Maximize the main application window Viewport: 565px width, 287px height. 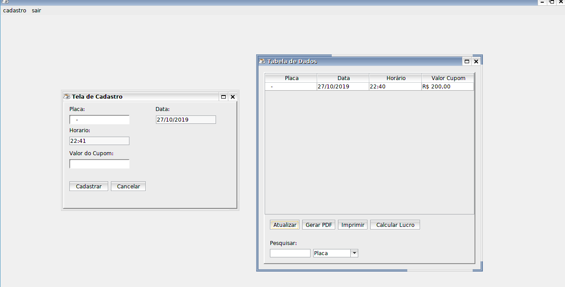pyautogui.click(x=551, y=2)
